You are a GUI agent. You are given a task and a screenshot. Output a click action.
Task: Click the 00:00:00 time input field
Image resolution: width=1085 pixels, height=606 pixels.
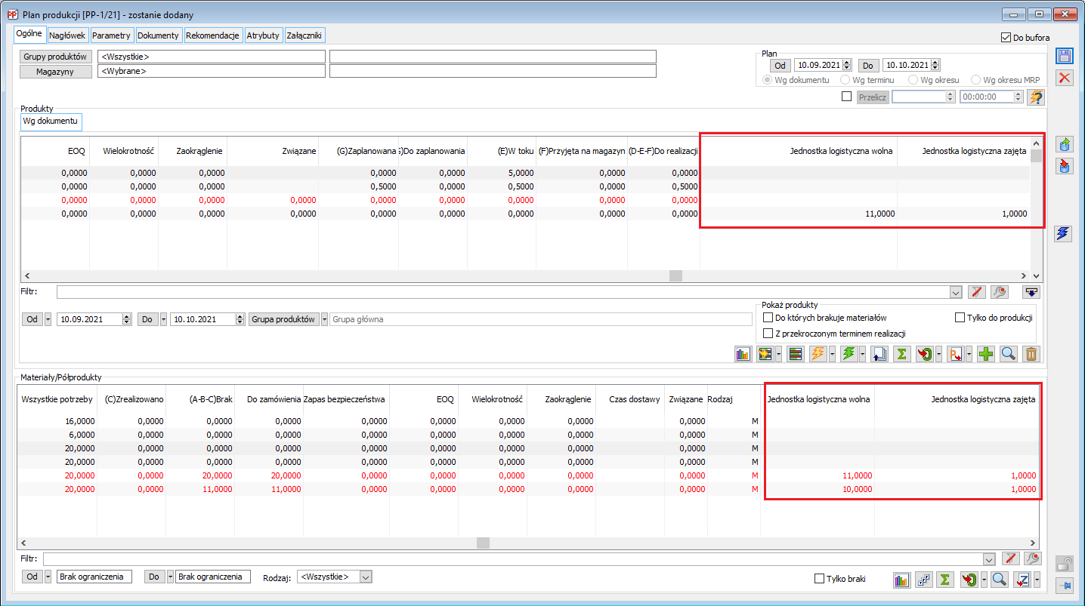(991, 97)
